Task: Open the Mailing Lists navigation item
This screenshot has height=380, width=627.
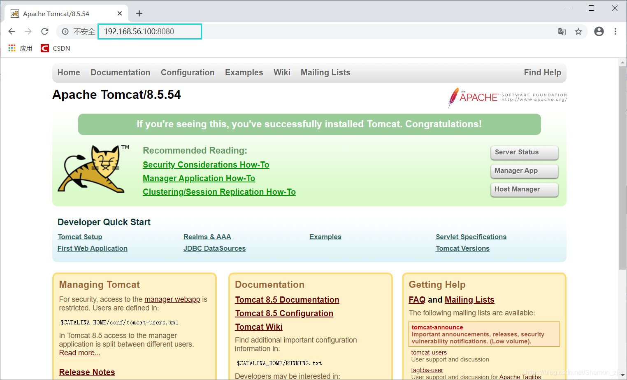Action: tap(325, 72)
